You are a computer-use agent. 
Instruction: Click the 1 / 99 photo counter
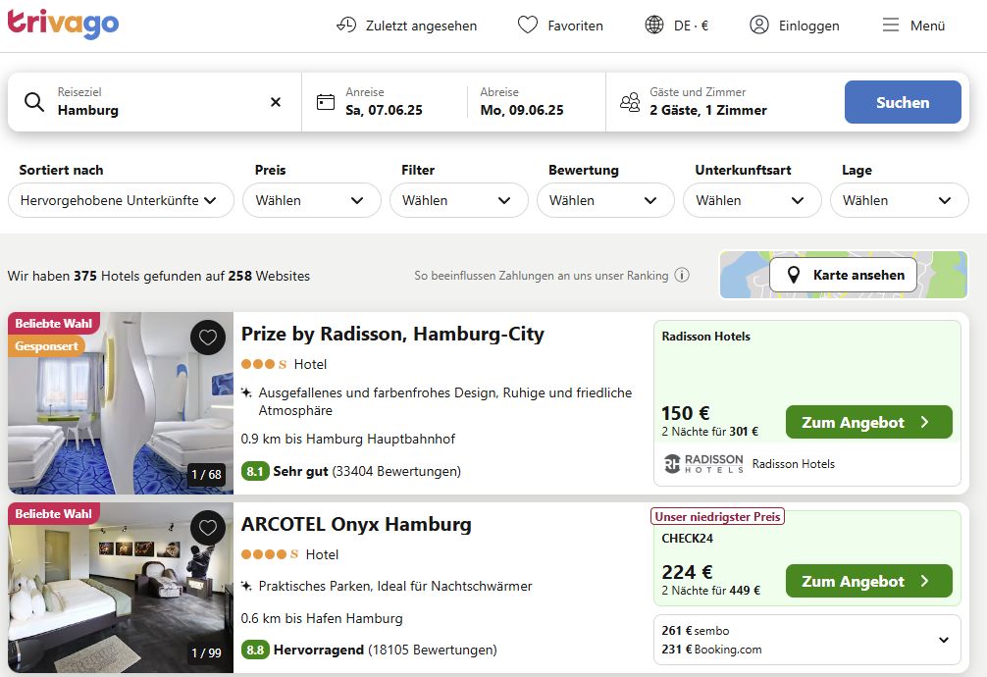point(206,653)
